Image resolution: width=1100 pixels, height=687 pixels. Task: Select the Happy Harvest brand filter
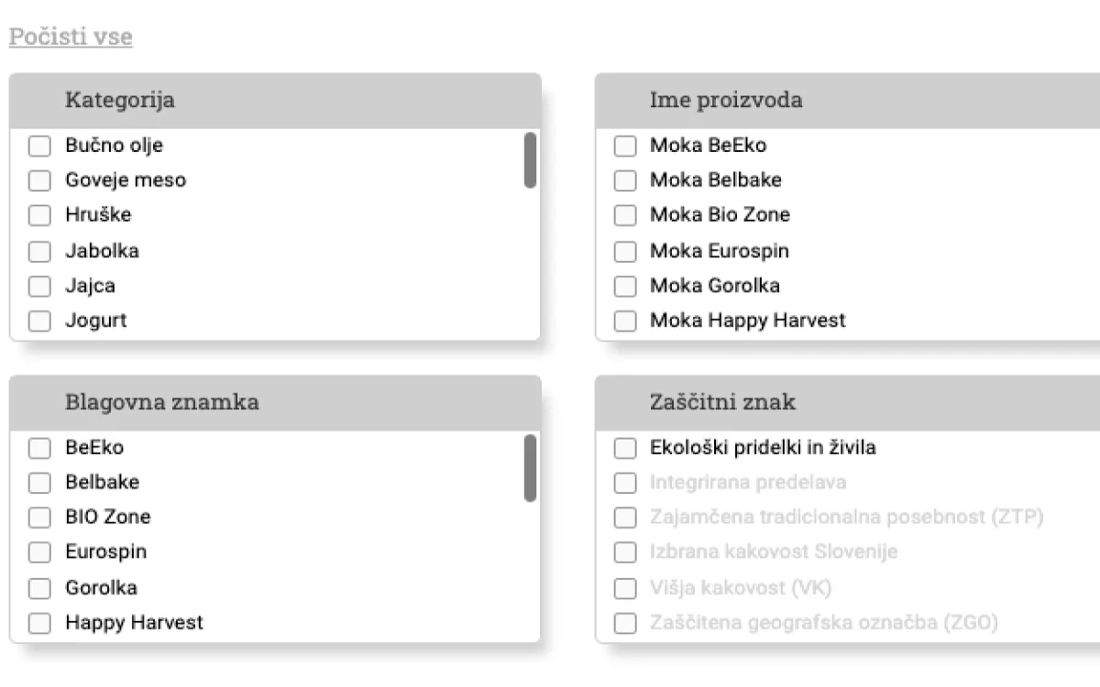click(x=39, y=623)
